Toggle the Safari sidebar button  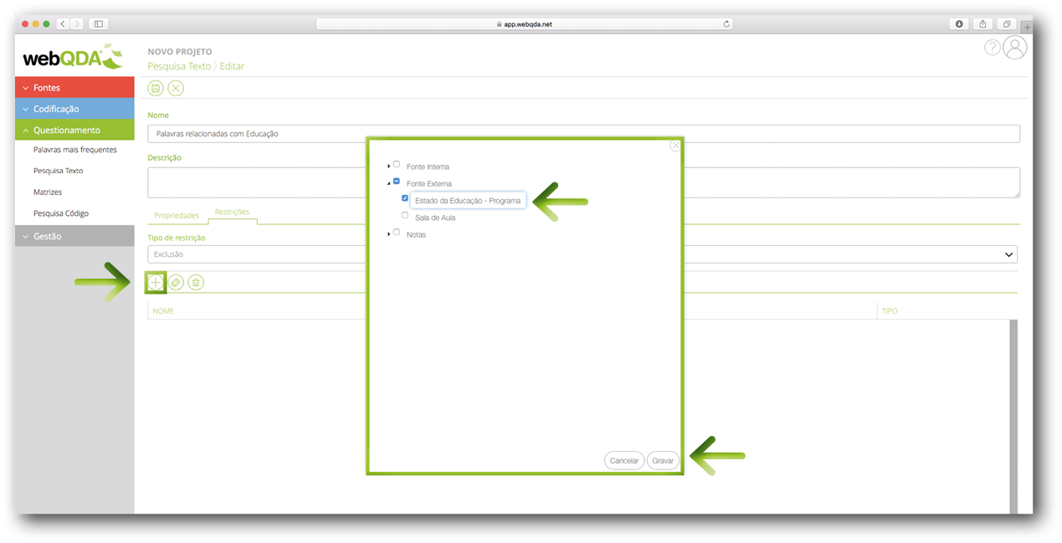tap(99, 24)
